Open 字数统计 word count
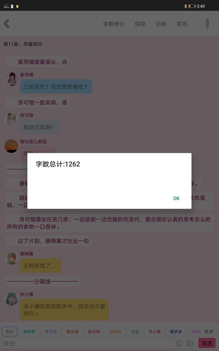219x351 pixels. (x=114, y=24)
